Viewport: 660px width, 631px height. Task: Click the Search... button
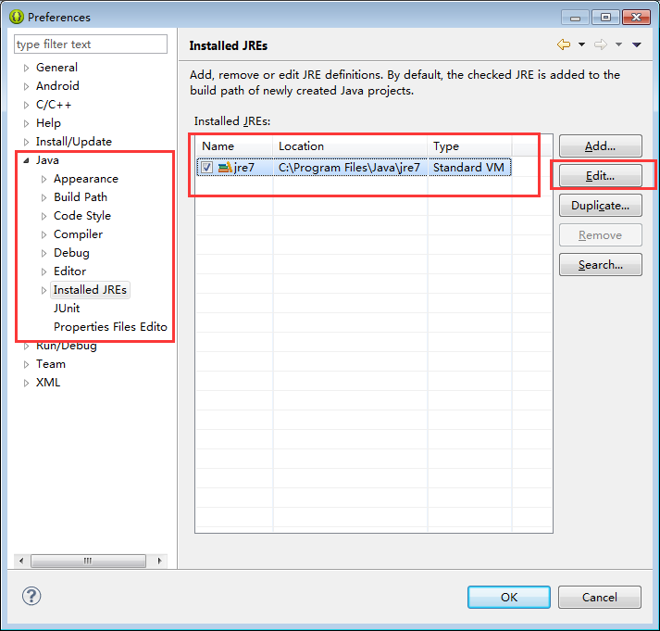(x=600, y=264)
